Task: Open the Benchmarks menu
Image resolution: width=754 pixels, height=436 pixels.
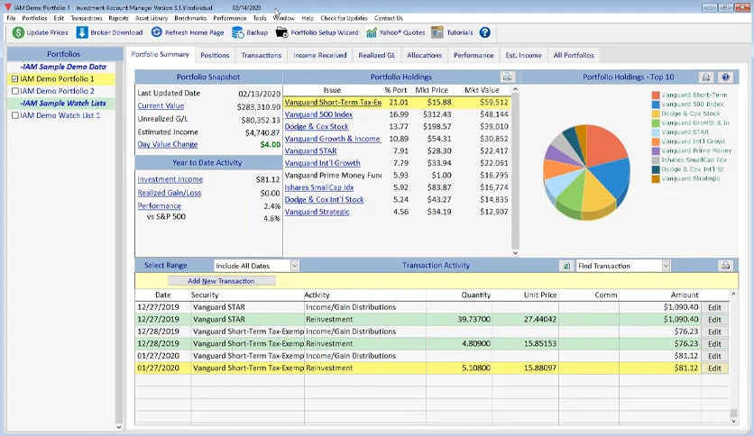Action: click(190, 18)
